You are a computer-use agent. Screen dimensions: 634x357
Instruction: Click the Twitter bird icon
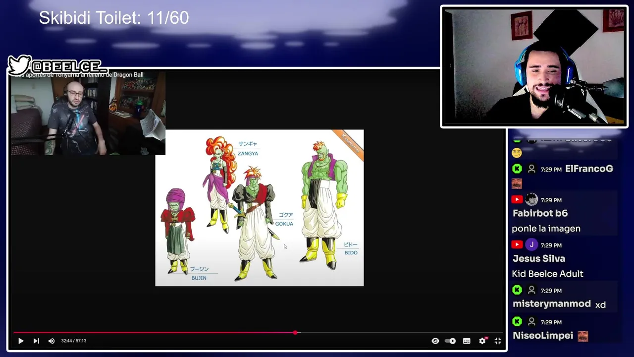tap(19, 65)
